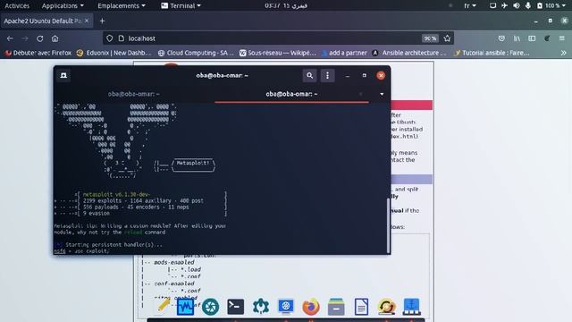Open the clock and calendar in top bar
Viewport: 572px width, 322px height.
click(286, 5)
